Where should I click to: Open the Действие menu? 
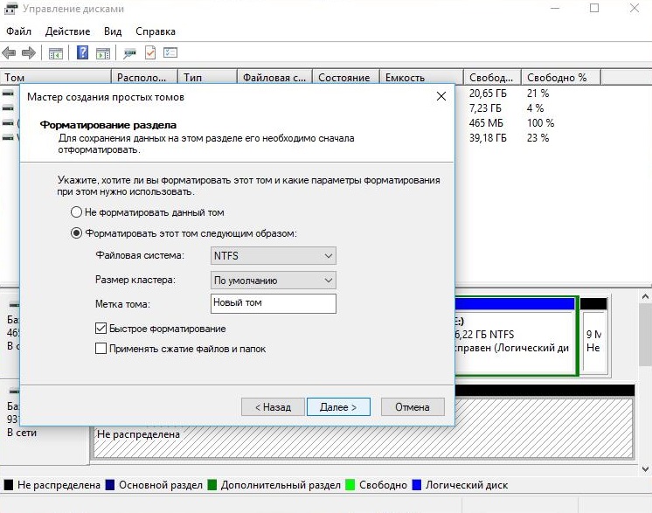click(x=67, y=31)
